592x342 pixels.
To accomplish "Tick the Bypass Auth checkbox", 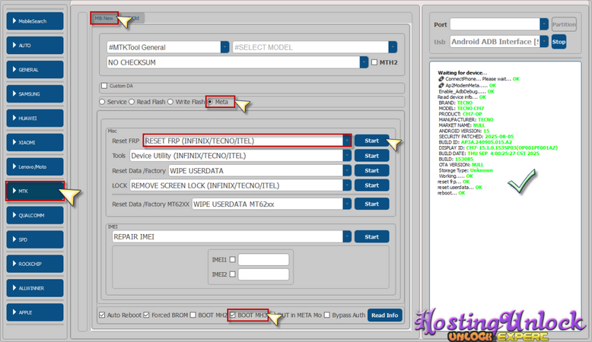I will click(328, 315).
